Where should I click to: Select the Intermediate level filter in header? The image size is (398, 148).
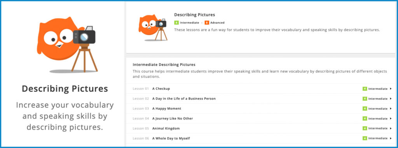click(x=189, y=22)
